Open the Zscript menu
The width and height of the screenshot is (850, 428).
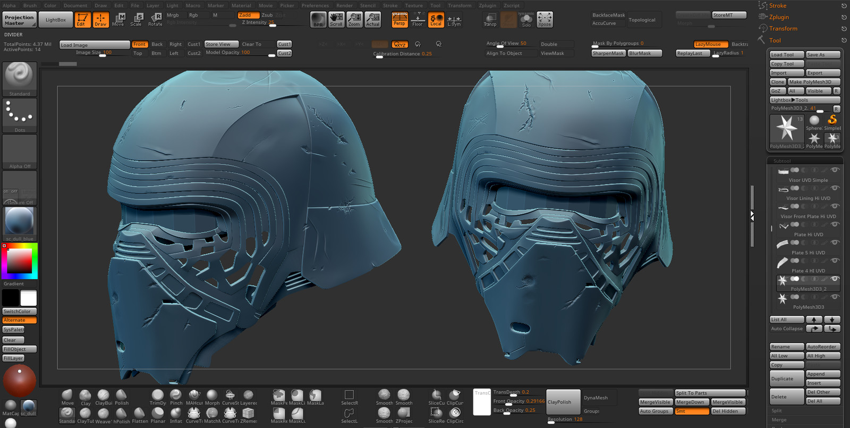coord(512,5)
